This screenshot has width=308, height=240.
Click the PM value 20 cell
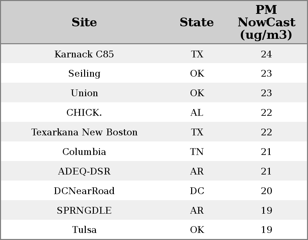pyautogui.click(x=266, y=191)
